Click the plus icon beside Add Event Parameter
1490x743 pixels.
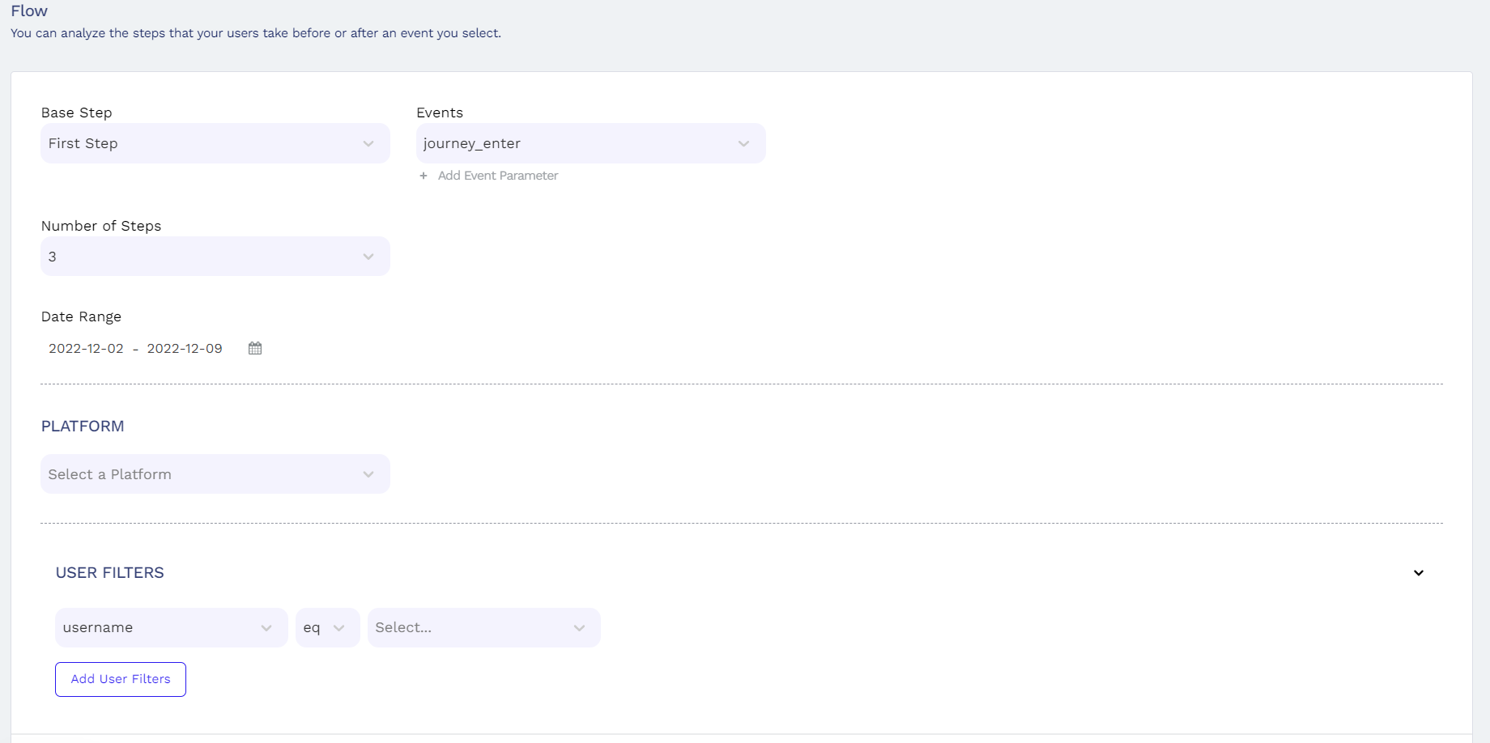pyautogui.click(x=424, y=176)
